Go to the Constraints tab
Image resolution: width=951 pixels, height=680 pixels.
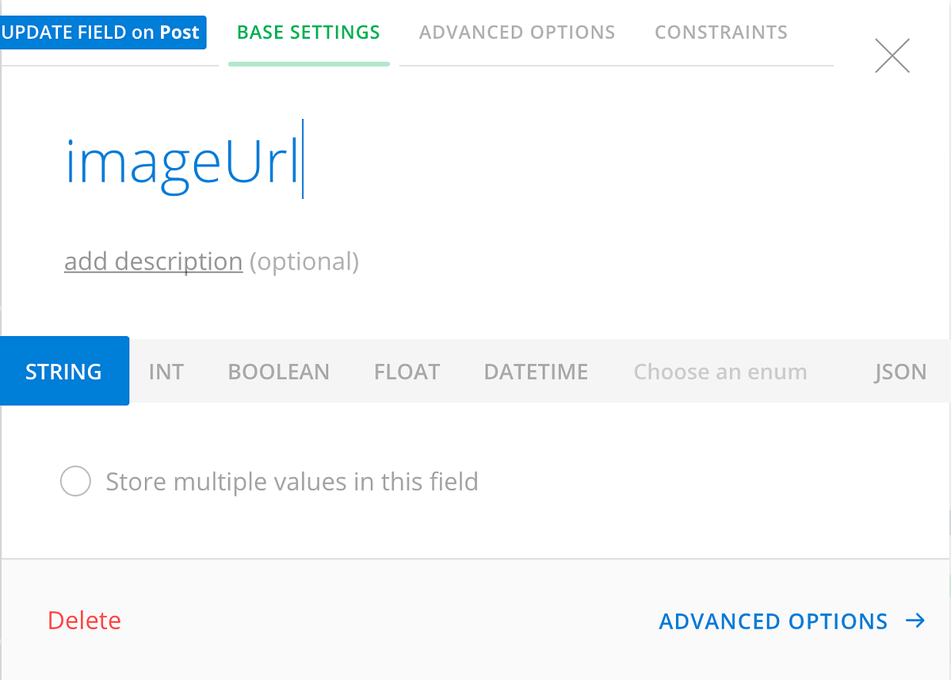[x=721, y=32]
